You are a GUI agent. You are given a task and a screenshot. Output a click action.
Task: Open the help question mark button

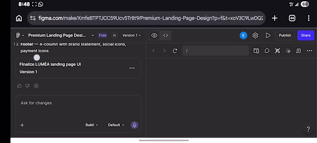click(308, 129)
